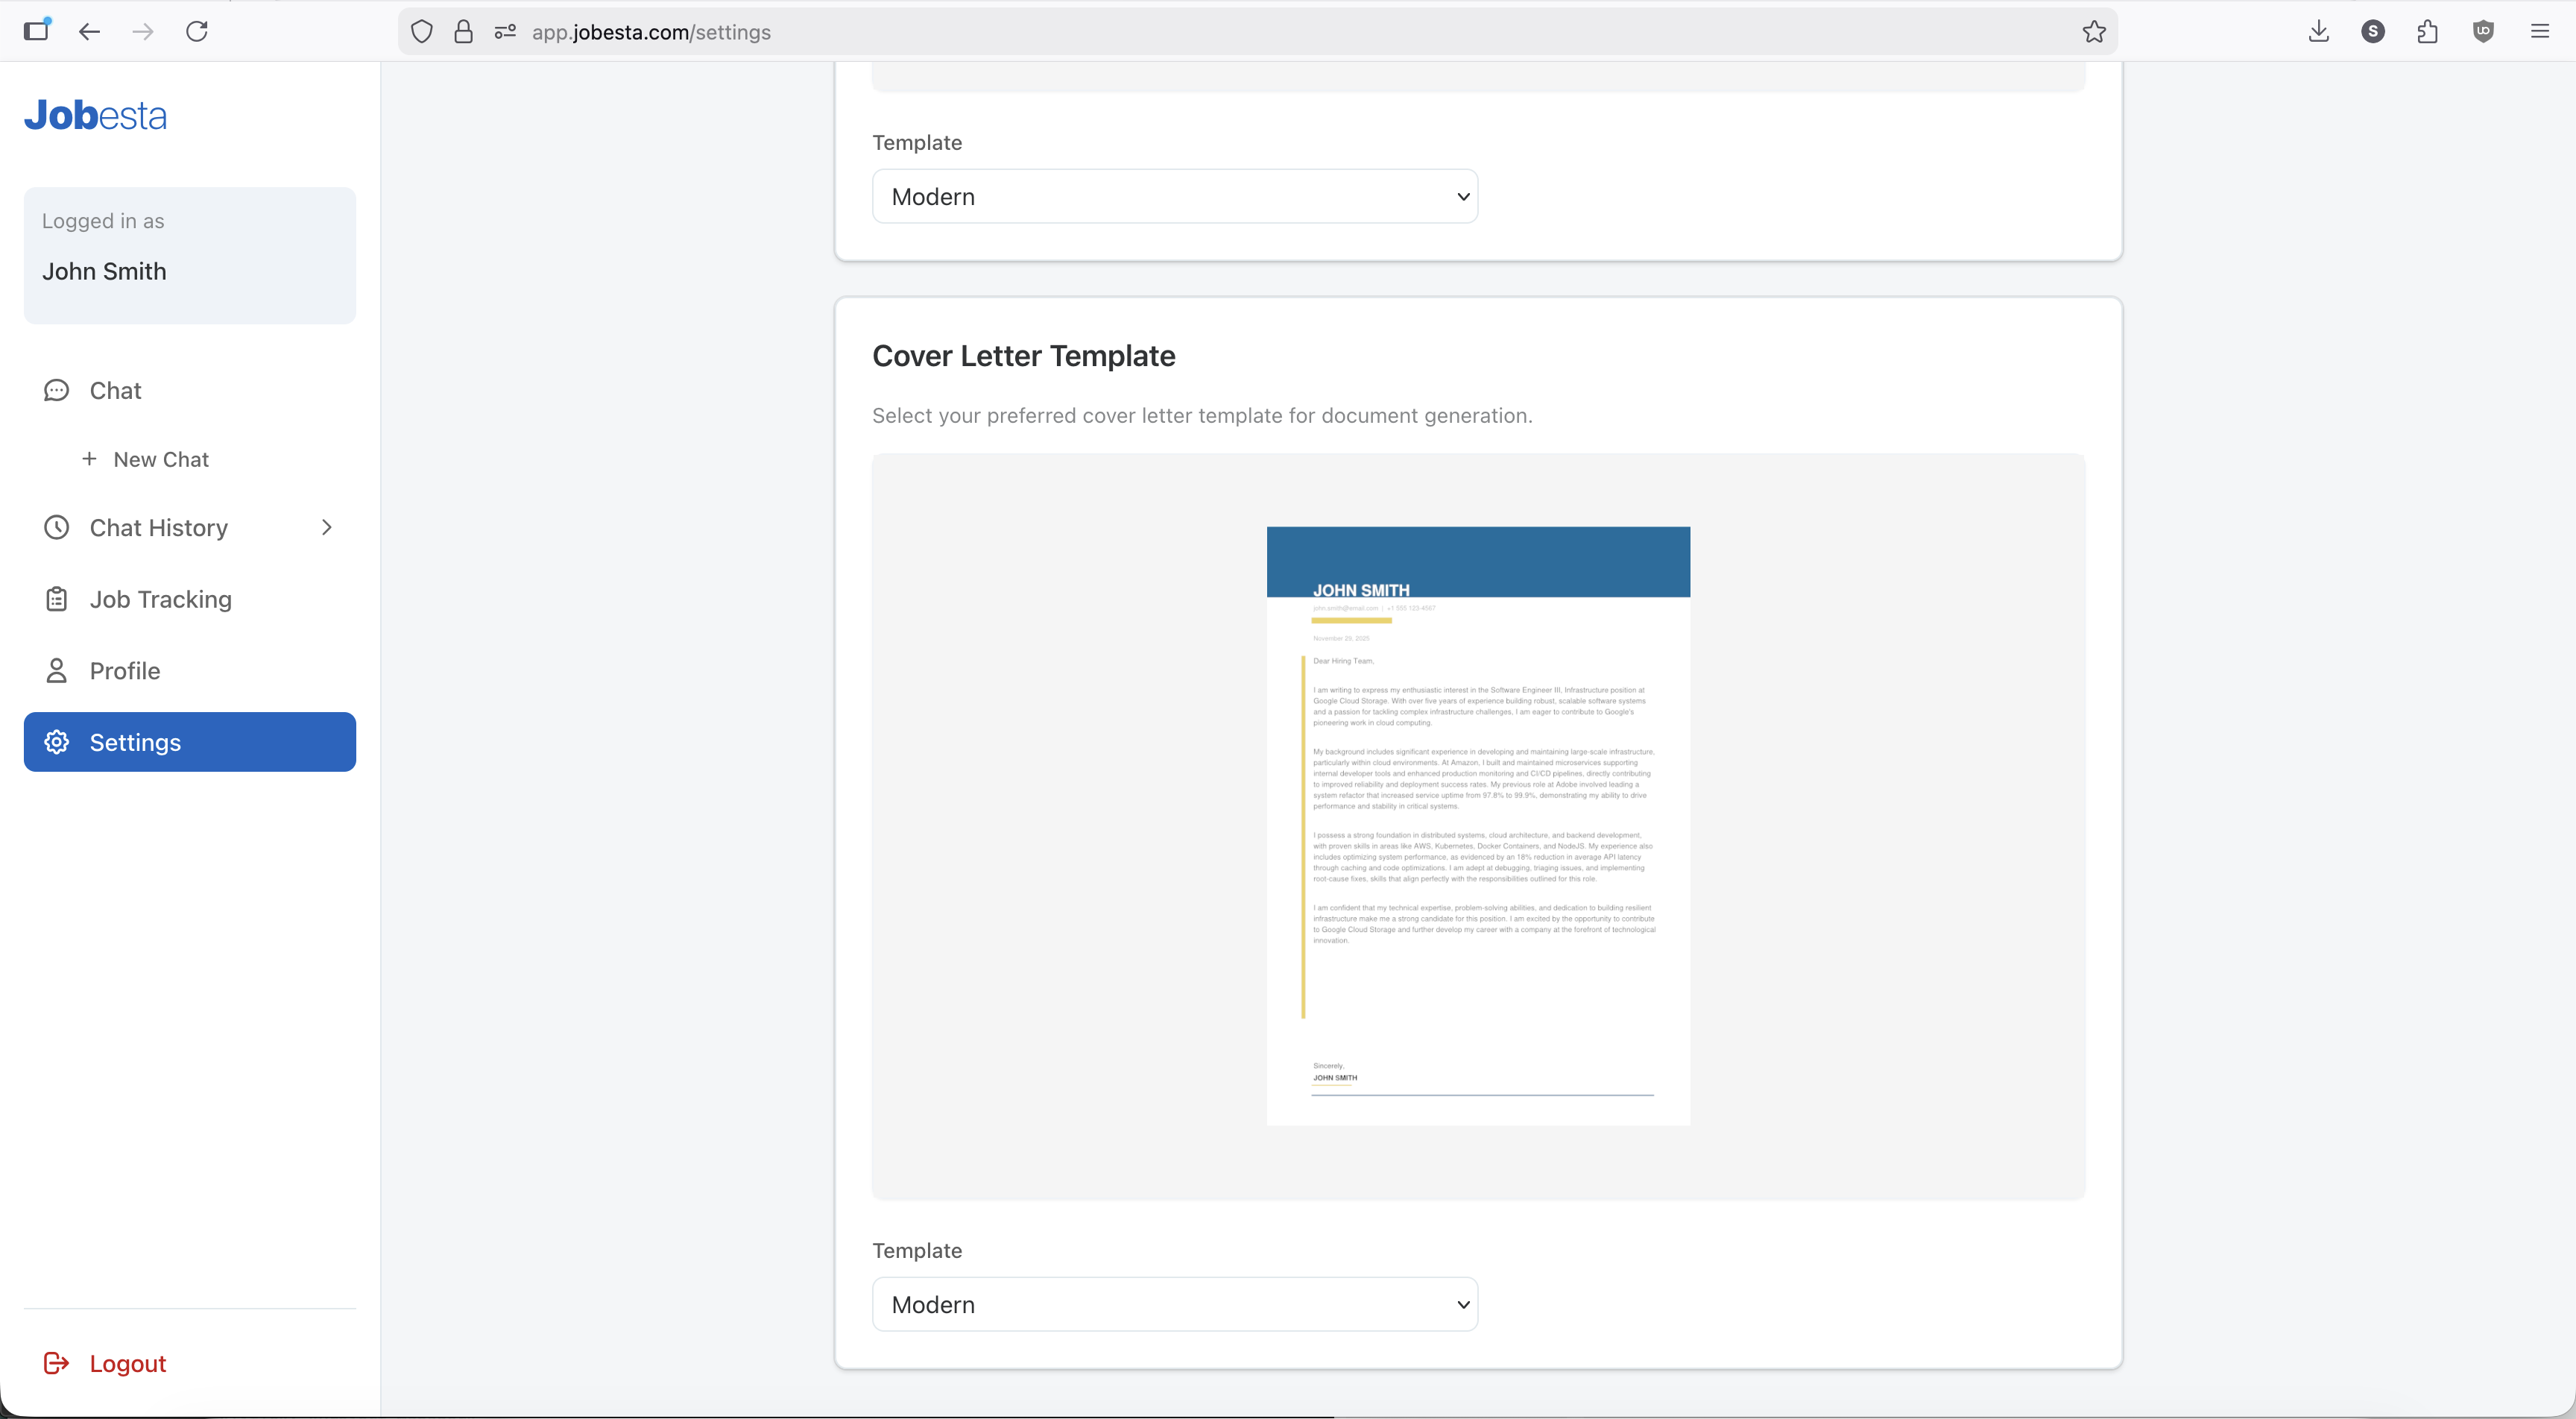This screenshot has height=1419, width=2576.
Task: Click the Chat History clock icon
Action: (x=56, y=527)
